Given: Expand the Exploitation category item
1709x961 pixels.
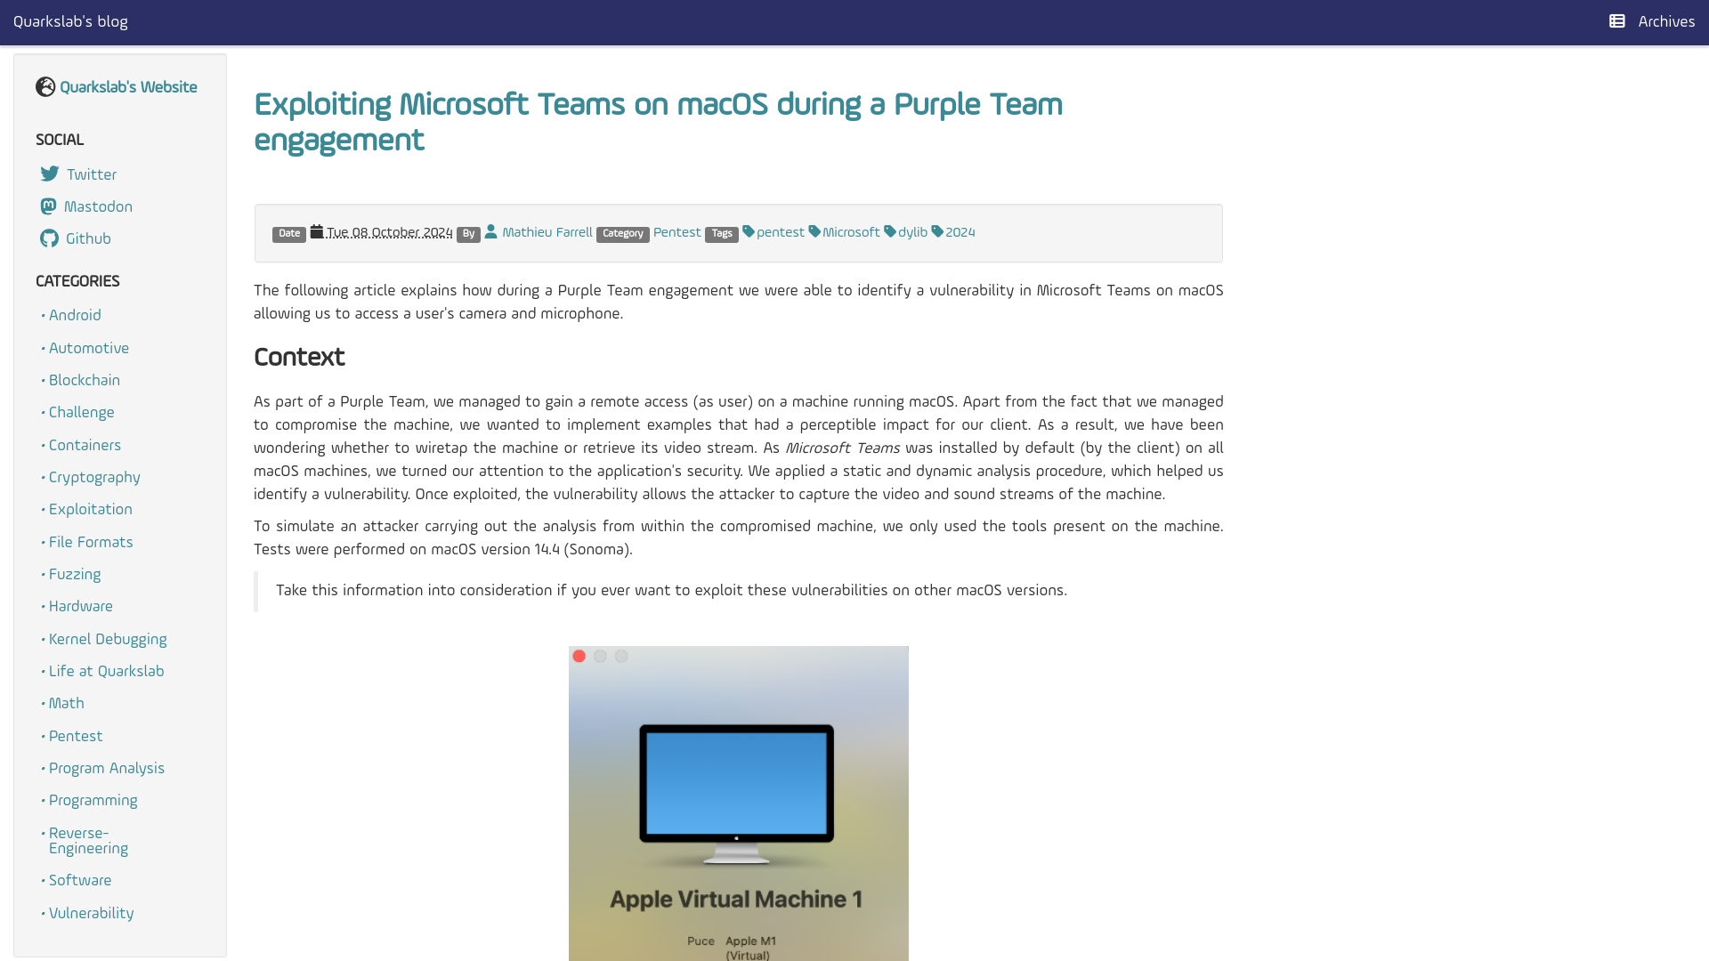Looking at the screenshot, I should [x=91, y=508].
